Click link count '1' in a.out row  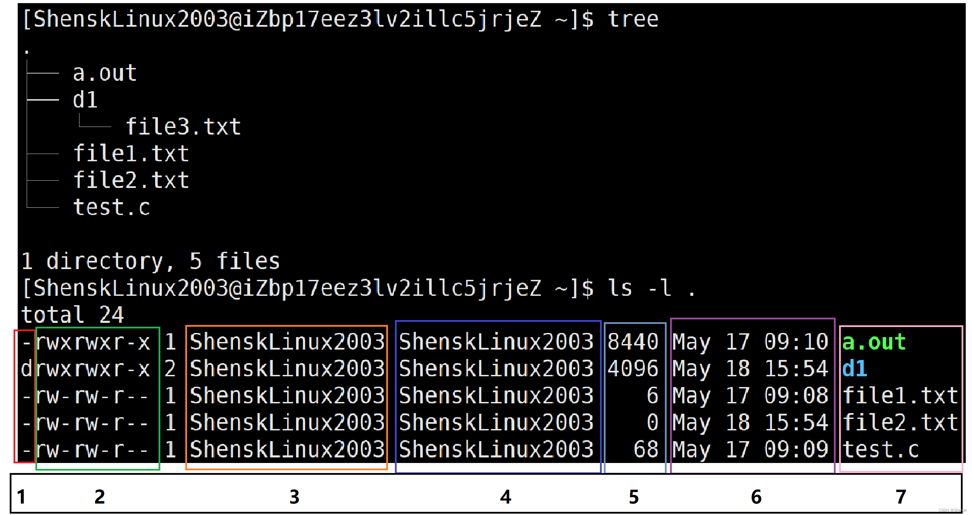tap(170, 342)
